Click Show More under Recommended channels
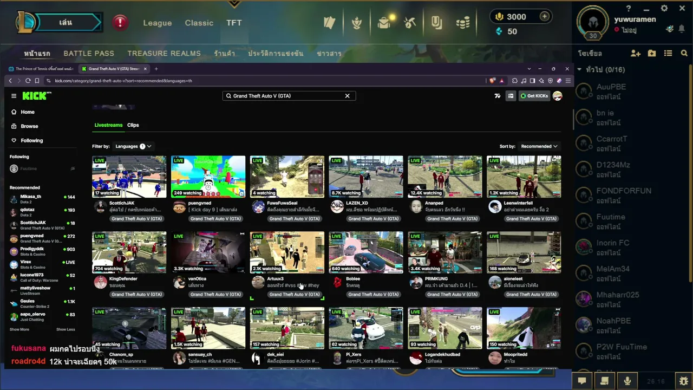This screenshot has width=693, height=390. [19, 329]
